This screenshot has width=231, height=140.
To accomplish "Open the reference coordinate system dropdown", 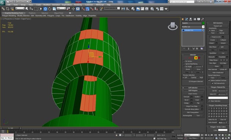I will (x=61, y=8).
